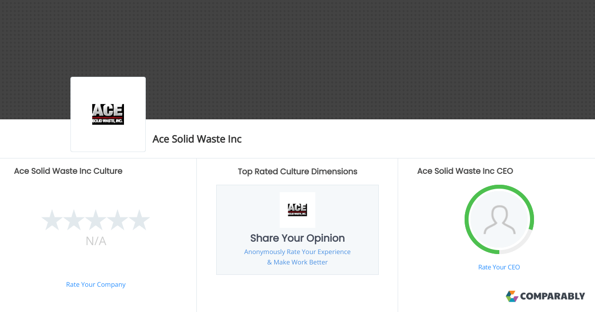This screenshot has width=595, height=312.
Task: Click the small ACE logo above Share Your Opinion
Action: tap(297, 209)
